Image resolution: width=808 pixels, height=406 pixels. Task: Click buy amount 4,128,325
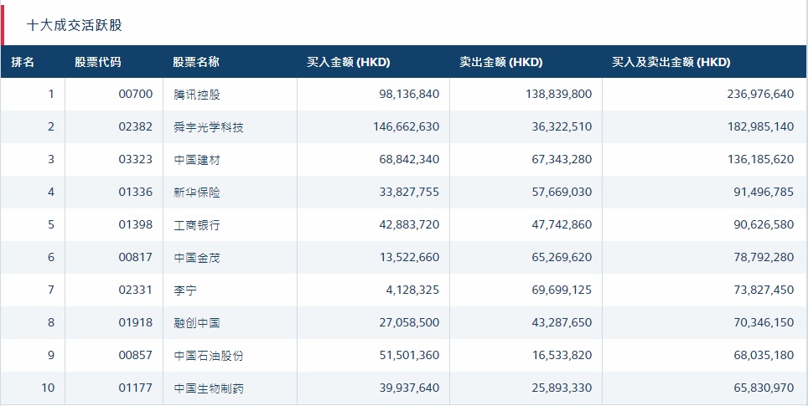pyautogui.click(x=412, y=290)
